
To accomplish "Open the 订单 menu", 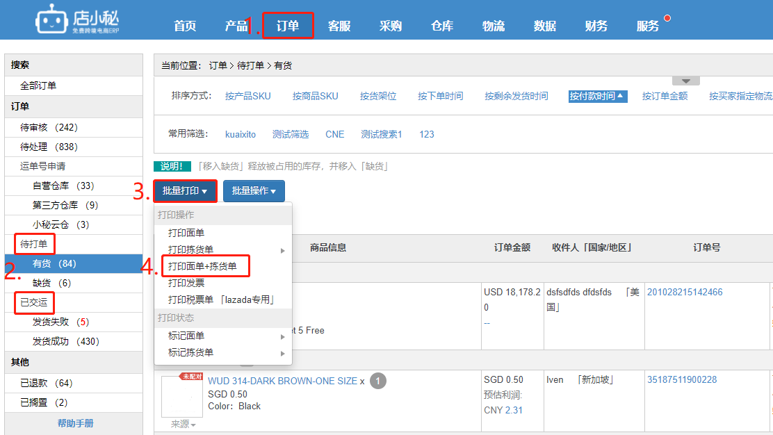I will click(288, 26).
